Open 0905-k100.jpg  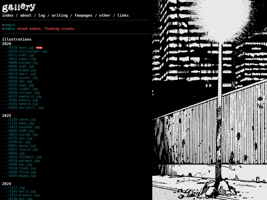pyautogui.click(x=18, y=131)
